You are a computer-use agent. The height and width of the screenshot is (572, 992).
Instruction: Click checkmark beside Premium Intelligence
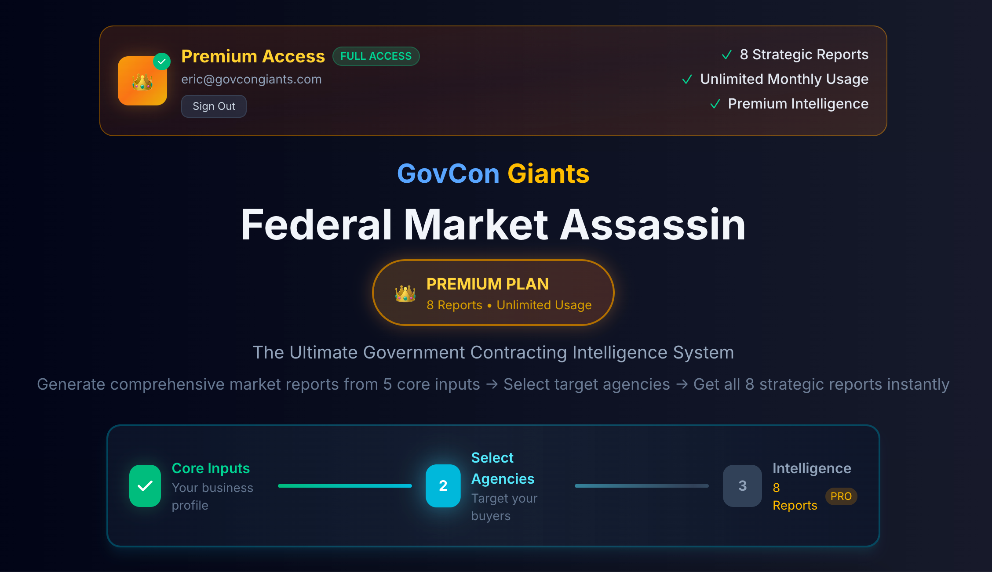(715, 104)
